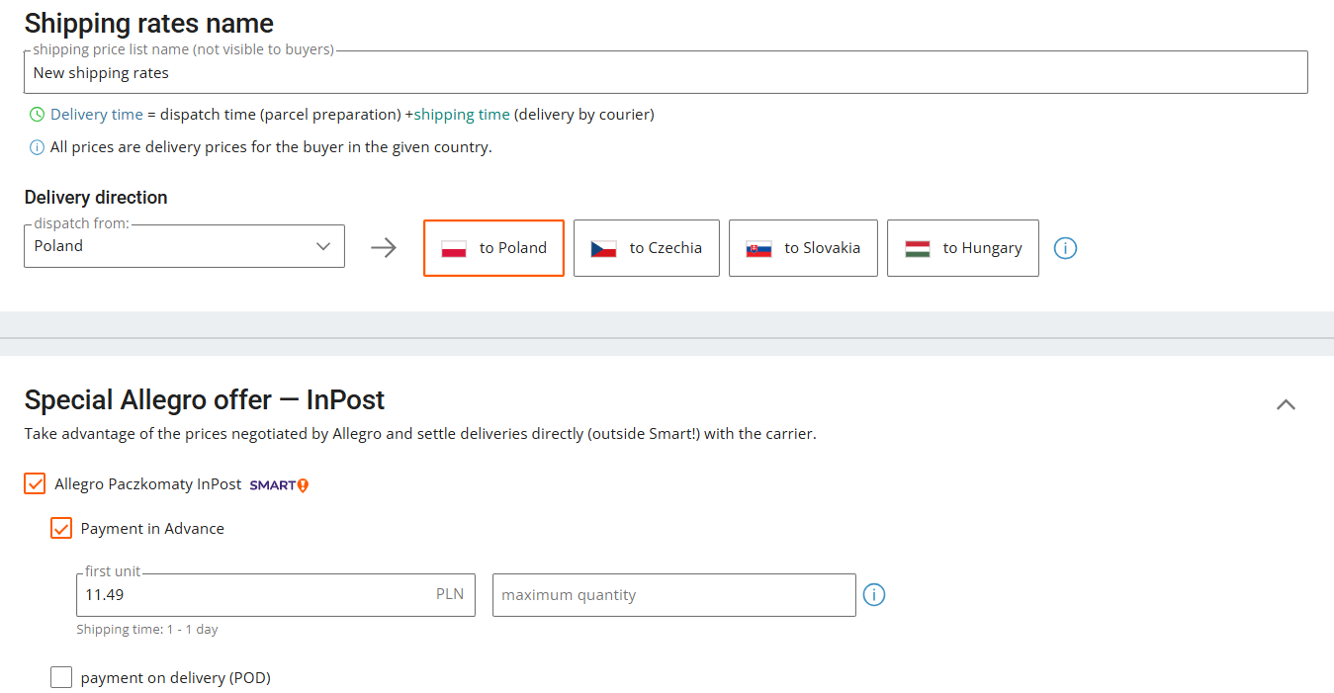The image size is (1334, 693).
Task: Select the to Poland delivery direction
Action: pyautogui.click(x=493, y=248)
